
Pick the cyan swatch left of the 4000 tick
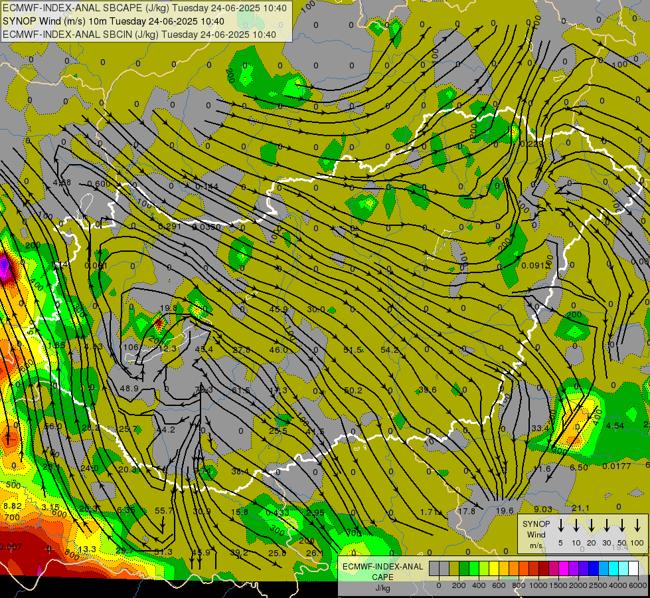[613, 569]
